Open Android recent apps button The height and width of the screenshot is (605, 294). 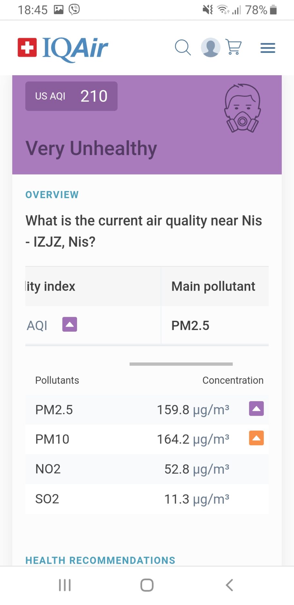(x=65, y=585)
